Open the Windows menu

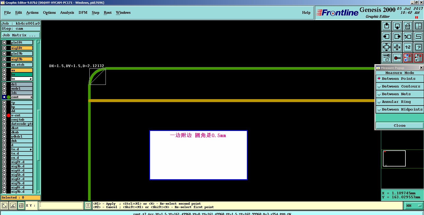123,12
